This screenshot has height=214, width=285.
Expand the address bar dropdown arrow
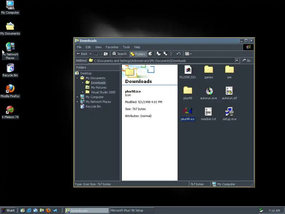click(237, 60)
